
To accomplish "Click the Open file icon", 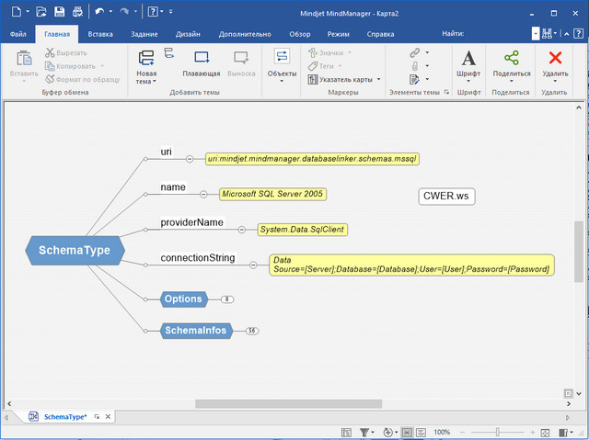I will point(40,12).
